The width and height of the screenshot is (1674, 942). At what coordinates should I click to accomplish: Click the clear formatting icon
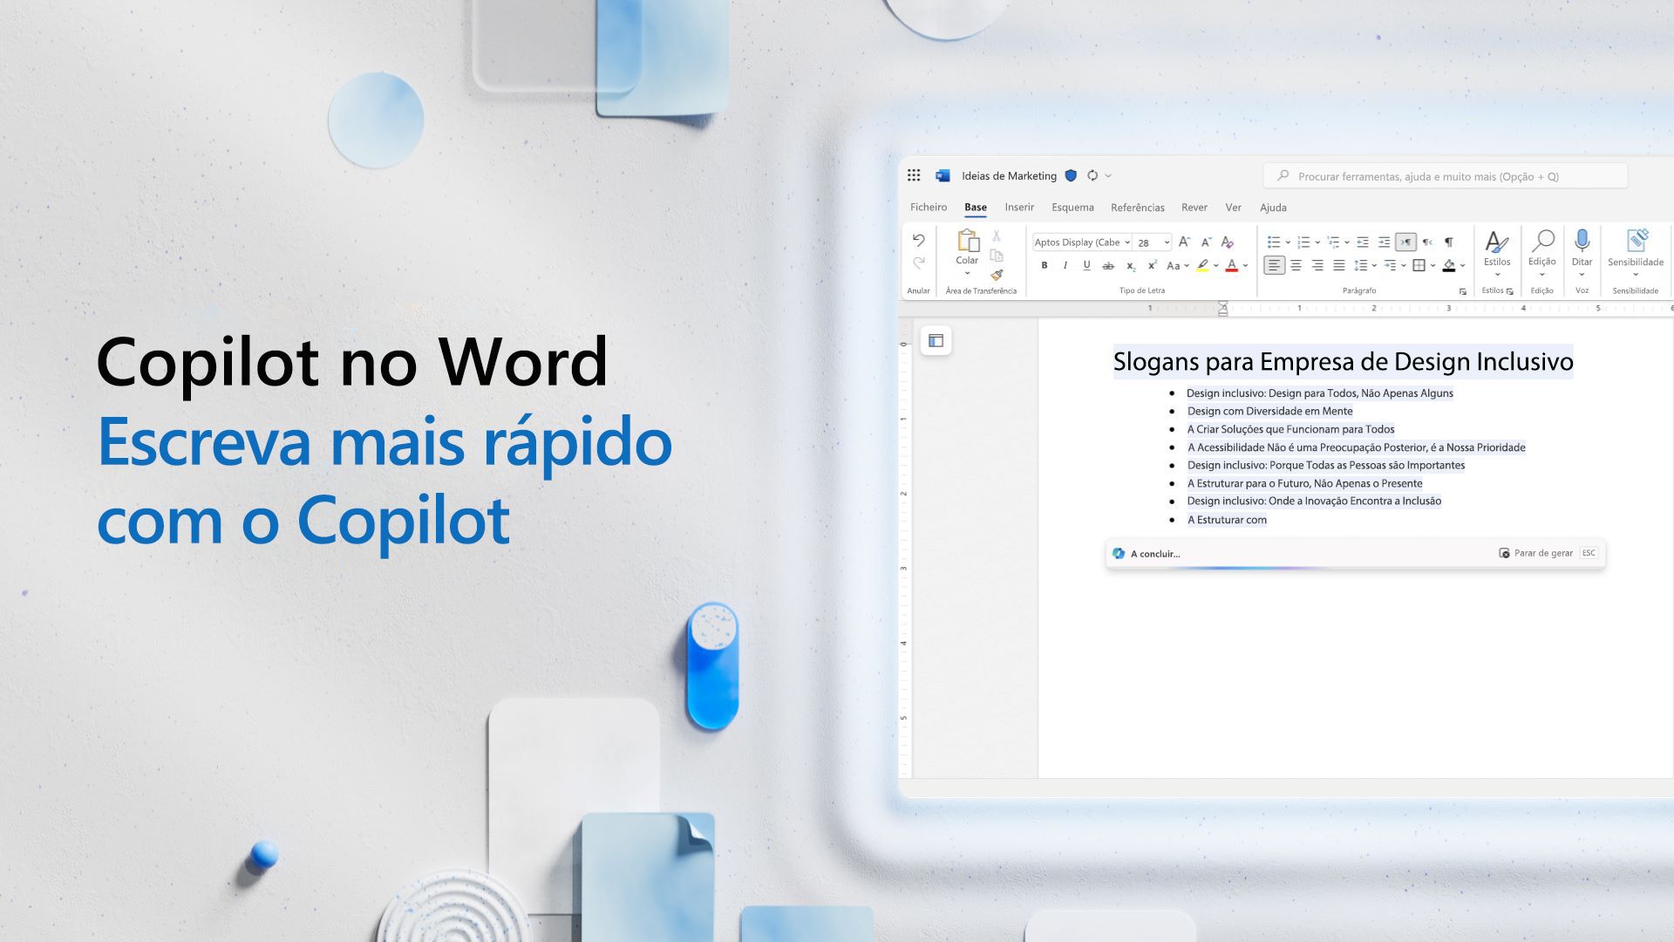1228,242
